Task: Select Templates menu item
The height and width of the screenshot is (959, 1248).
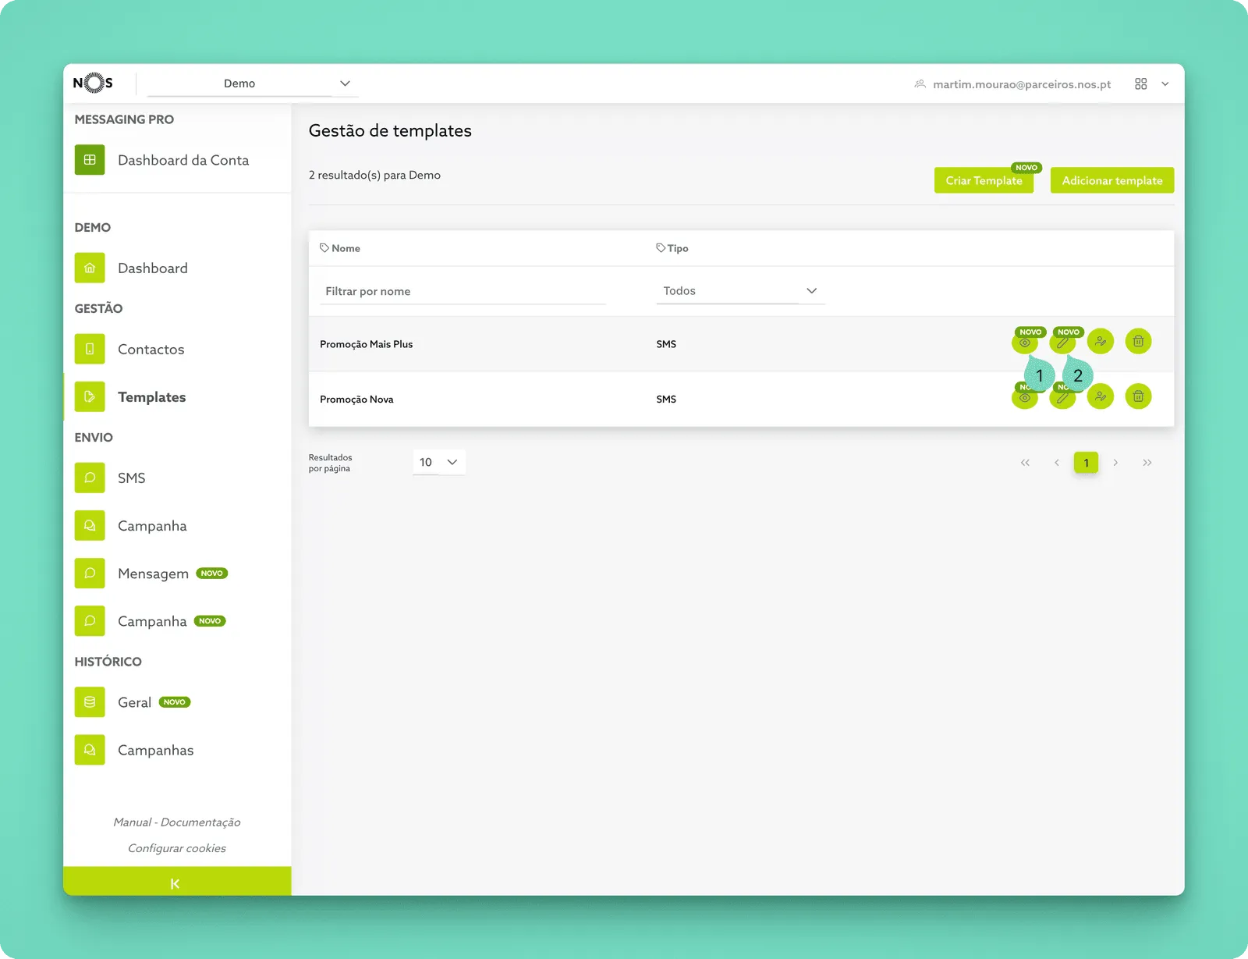Action: point(152,397)
